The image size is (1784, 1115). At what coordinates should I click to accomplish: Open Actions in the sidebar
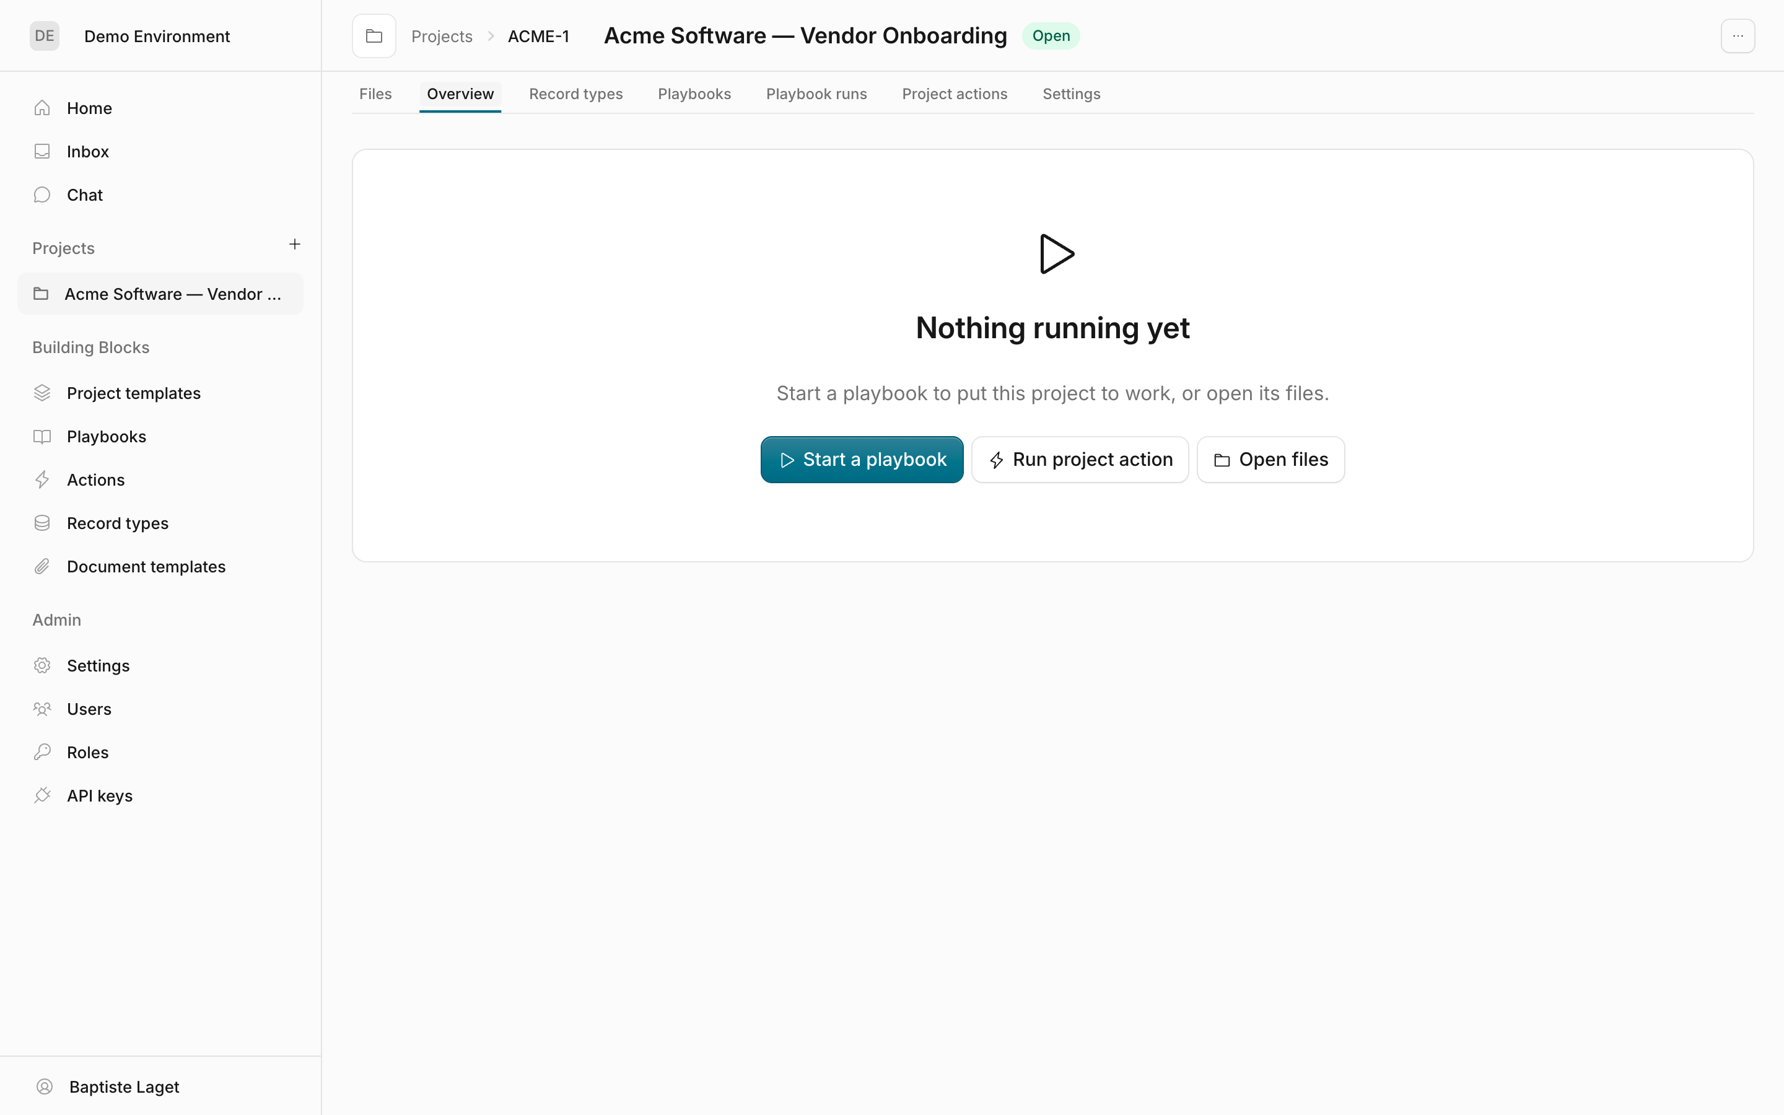coord(160,479)
